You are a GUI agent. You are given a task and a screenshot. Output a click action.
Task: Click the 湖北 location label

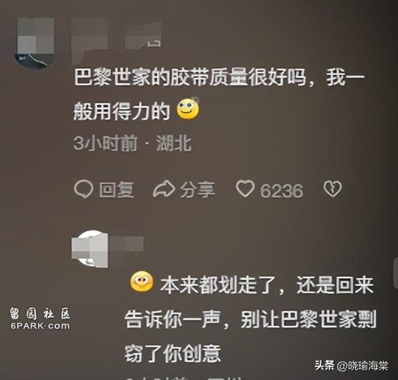tap(174, 143)
